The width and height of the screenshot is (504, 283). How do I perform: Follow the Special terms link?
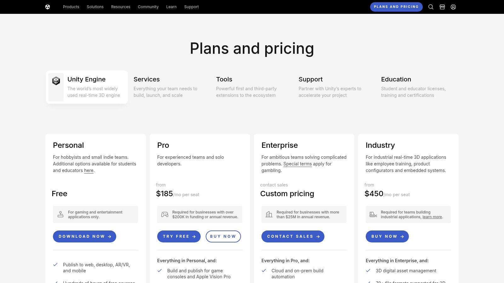click(297, 164)
